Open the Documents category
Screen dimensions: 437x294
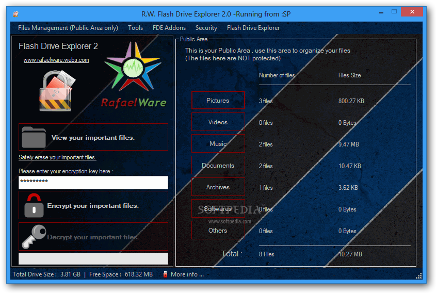218,165
